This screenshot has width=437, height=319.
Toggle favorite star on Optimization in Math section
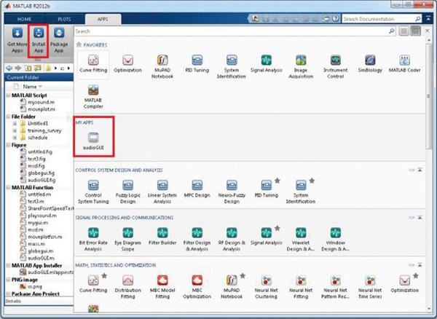(x=416, y=276)
